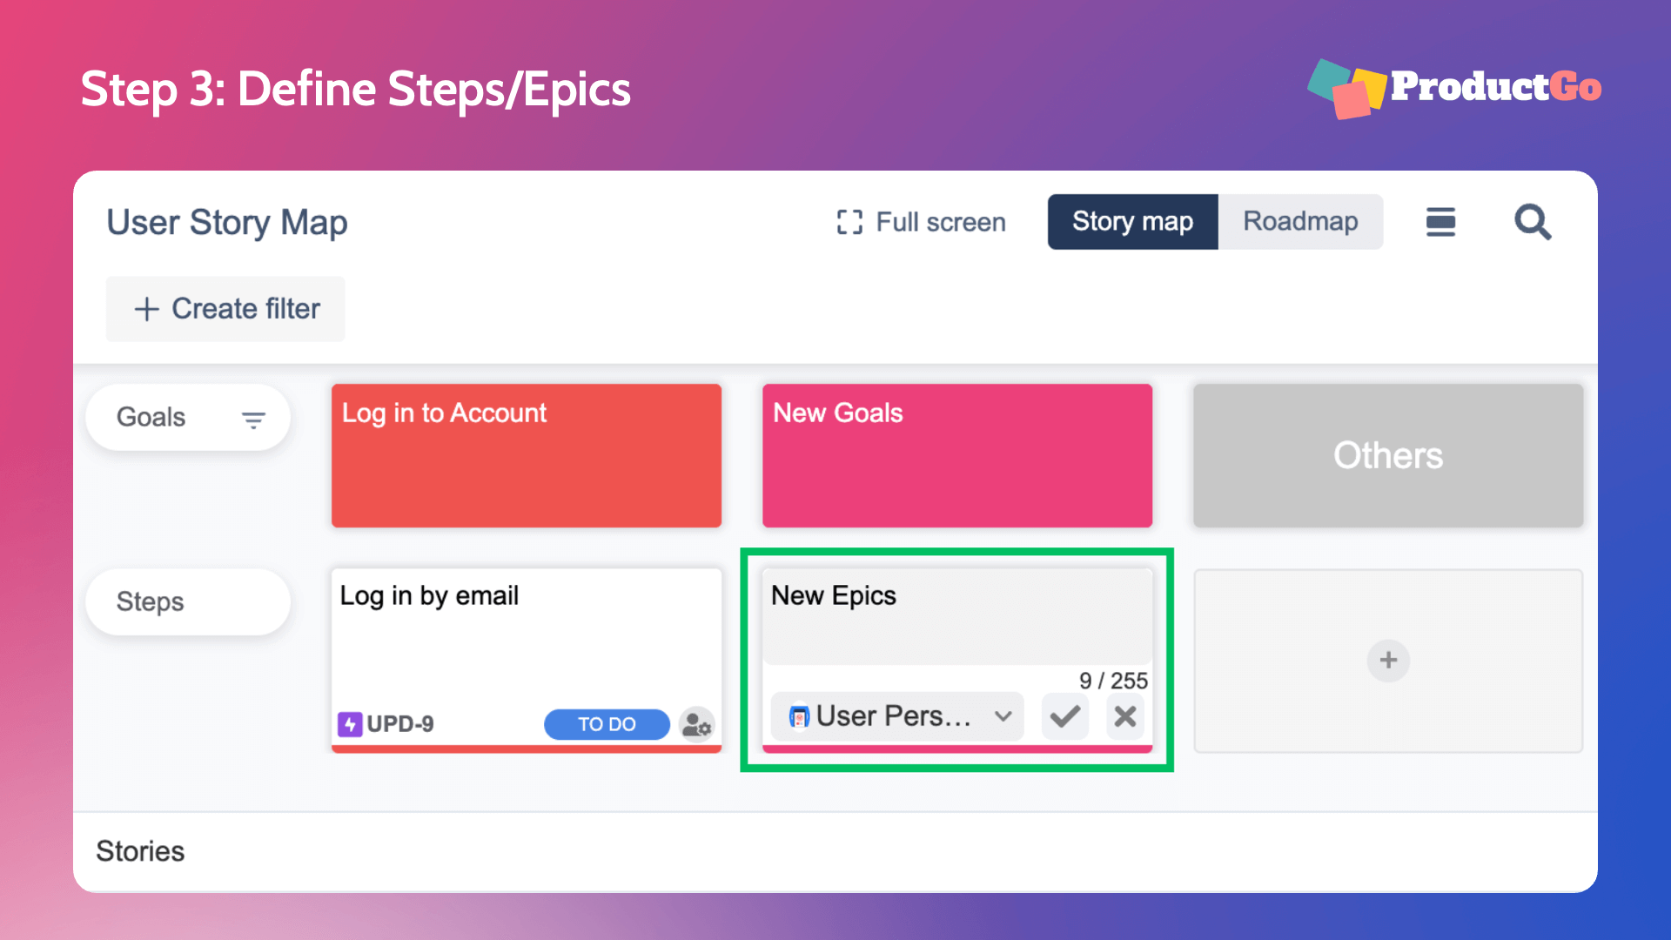Open the Log in by email step card
1671x940 pixels.
coord(527,661)
